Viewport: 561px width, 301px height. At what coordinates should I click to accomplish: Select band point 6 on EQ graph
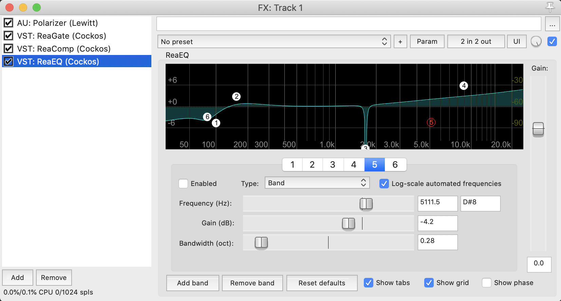click(207, 117)
